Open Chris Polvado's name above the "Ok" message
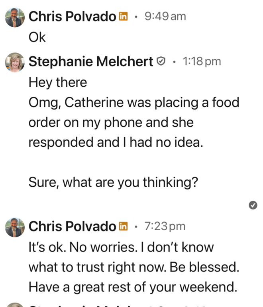This screenshot has width=263, height=307. [x=73, y=16]
